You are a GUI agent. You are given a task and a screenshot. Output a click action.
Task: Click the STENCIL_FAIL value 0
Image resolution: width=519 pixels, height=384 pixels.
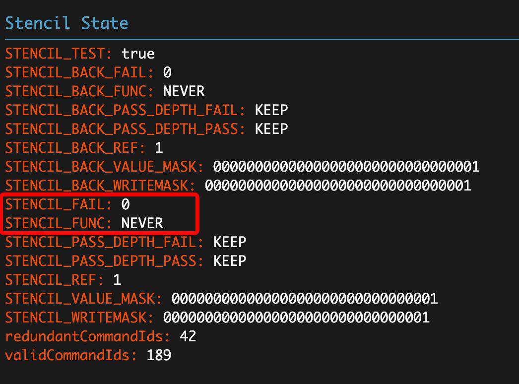pos(126,204)
